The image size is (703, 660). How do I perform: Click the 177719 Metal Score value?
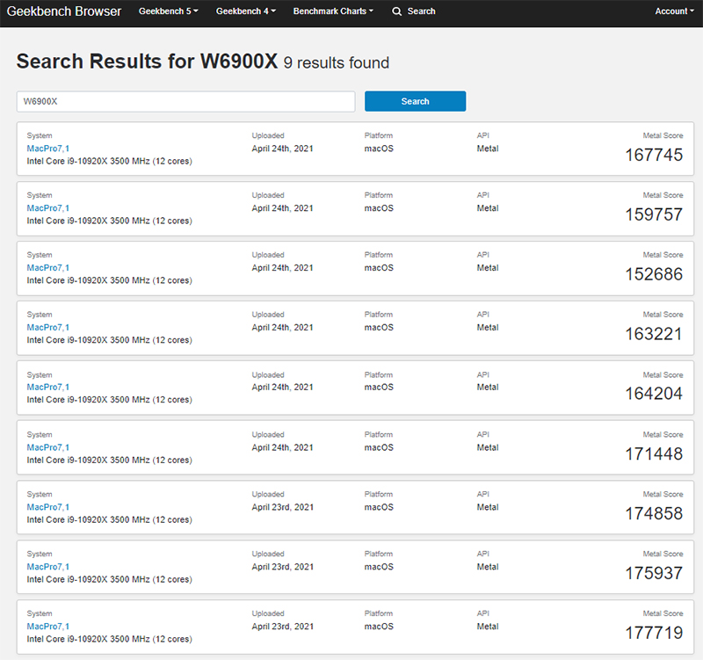(x=653, y=633)
